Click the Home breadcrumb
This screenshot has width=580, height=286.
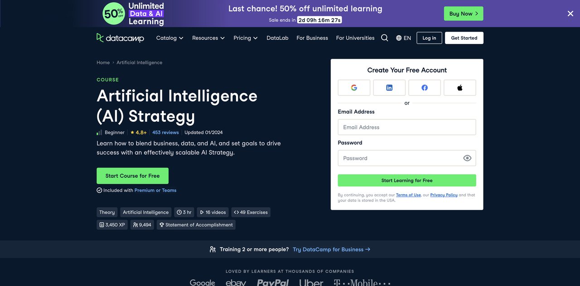click(103, 62)
